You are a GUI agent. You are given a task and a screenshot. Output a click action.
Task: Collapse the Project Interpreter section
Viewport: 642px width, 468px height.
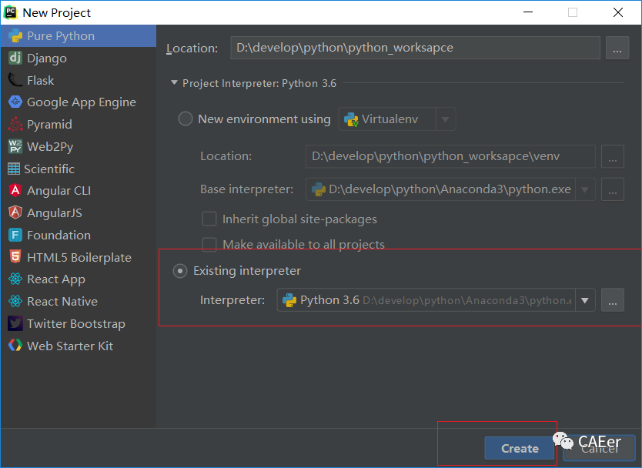[x=175, y=83]
